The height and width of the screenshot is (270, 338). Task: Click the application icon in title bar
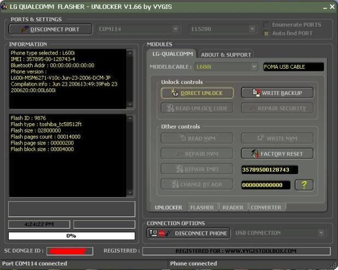pos(4,7)
